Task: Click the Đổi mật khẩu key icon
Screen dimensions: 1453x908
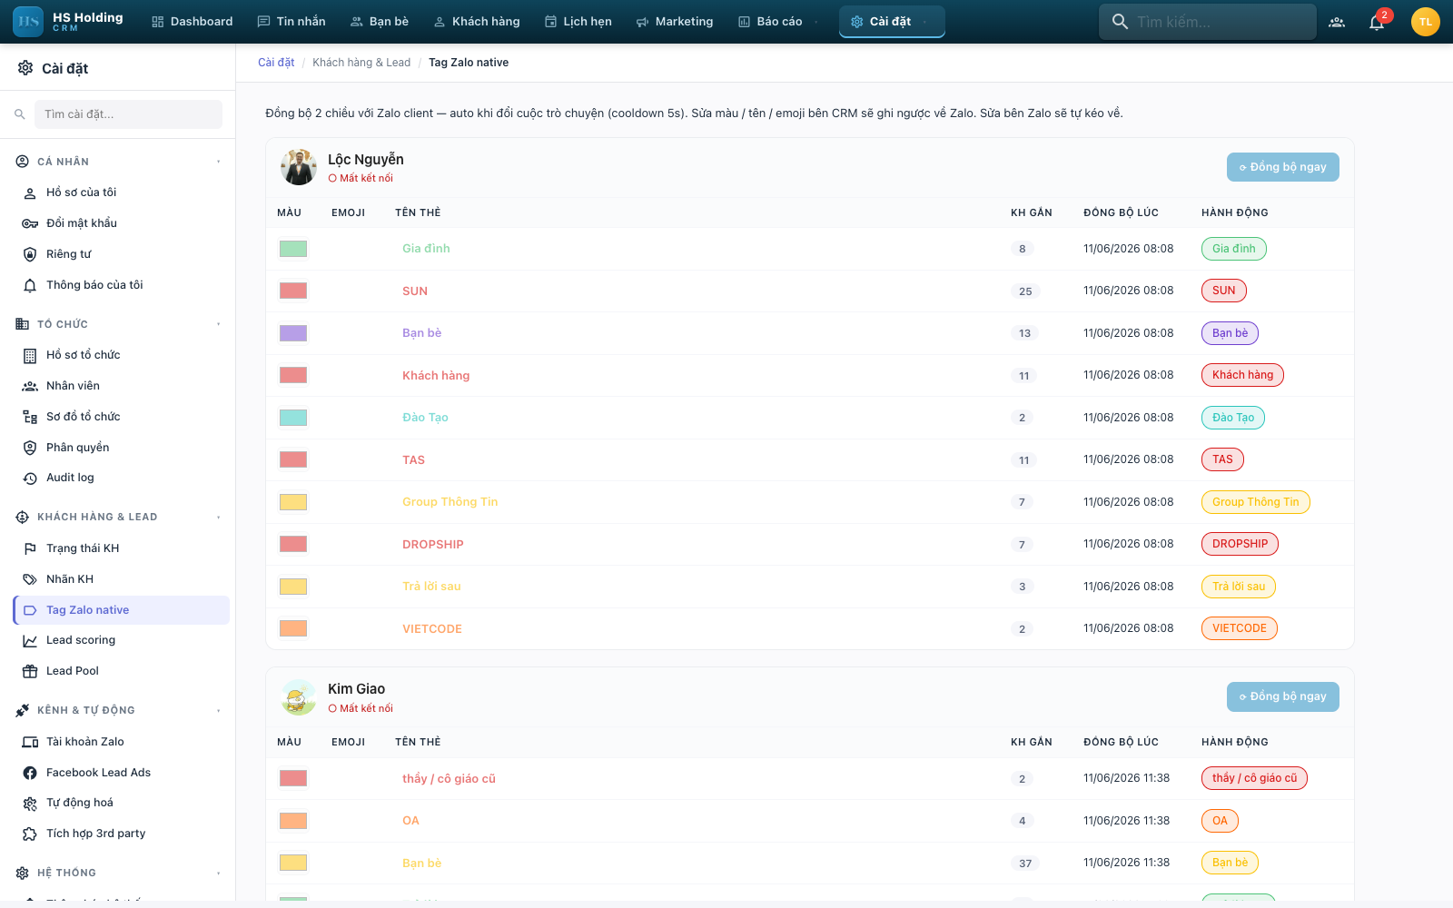Action: (30, 223)
